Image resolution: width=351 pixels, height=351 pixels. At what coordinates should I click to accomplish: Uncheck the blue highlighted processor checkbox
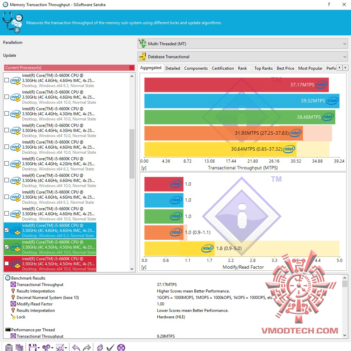click(7, 230)
